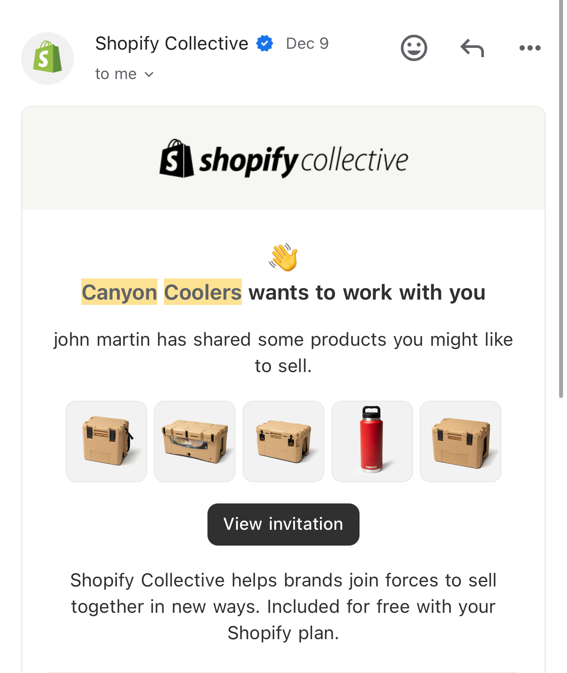Open the red water bottle thumbnail

coord(372,441)
